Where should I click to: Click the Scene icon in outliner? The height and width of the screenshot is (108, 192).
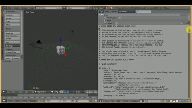click(102, 15)
